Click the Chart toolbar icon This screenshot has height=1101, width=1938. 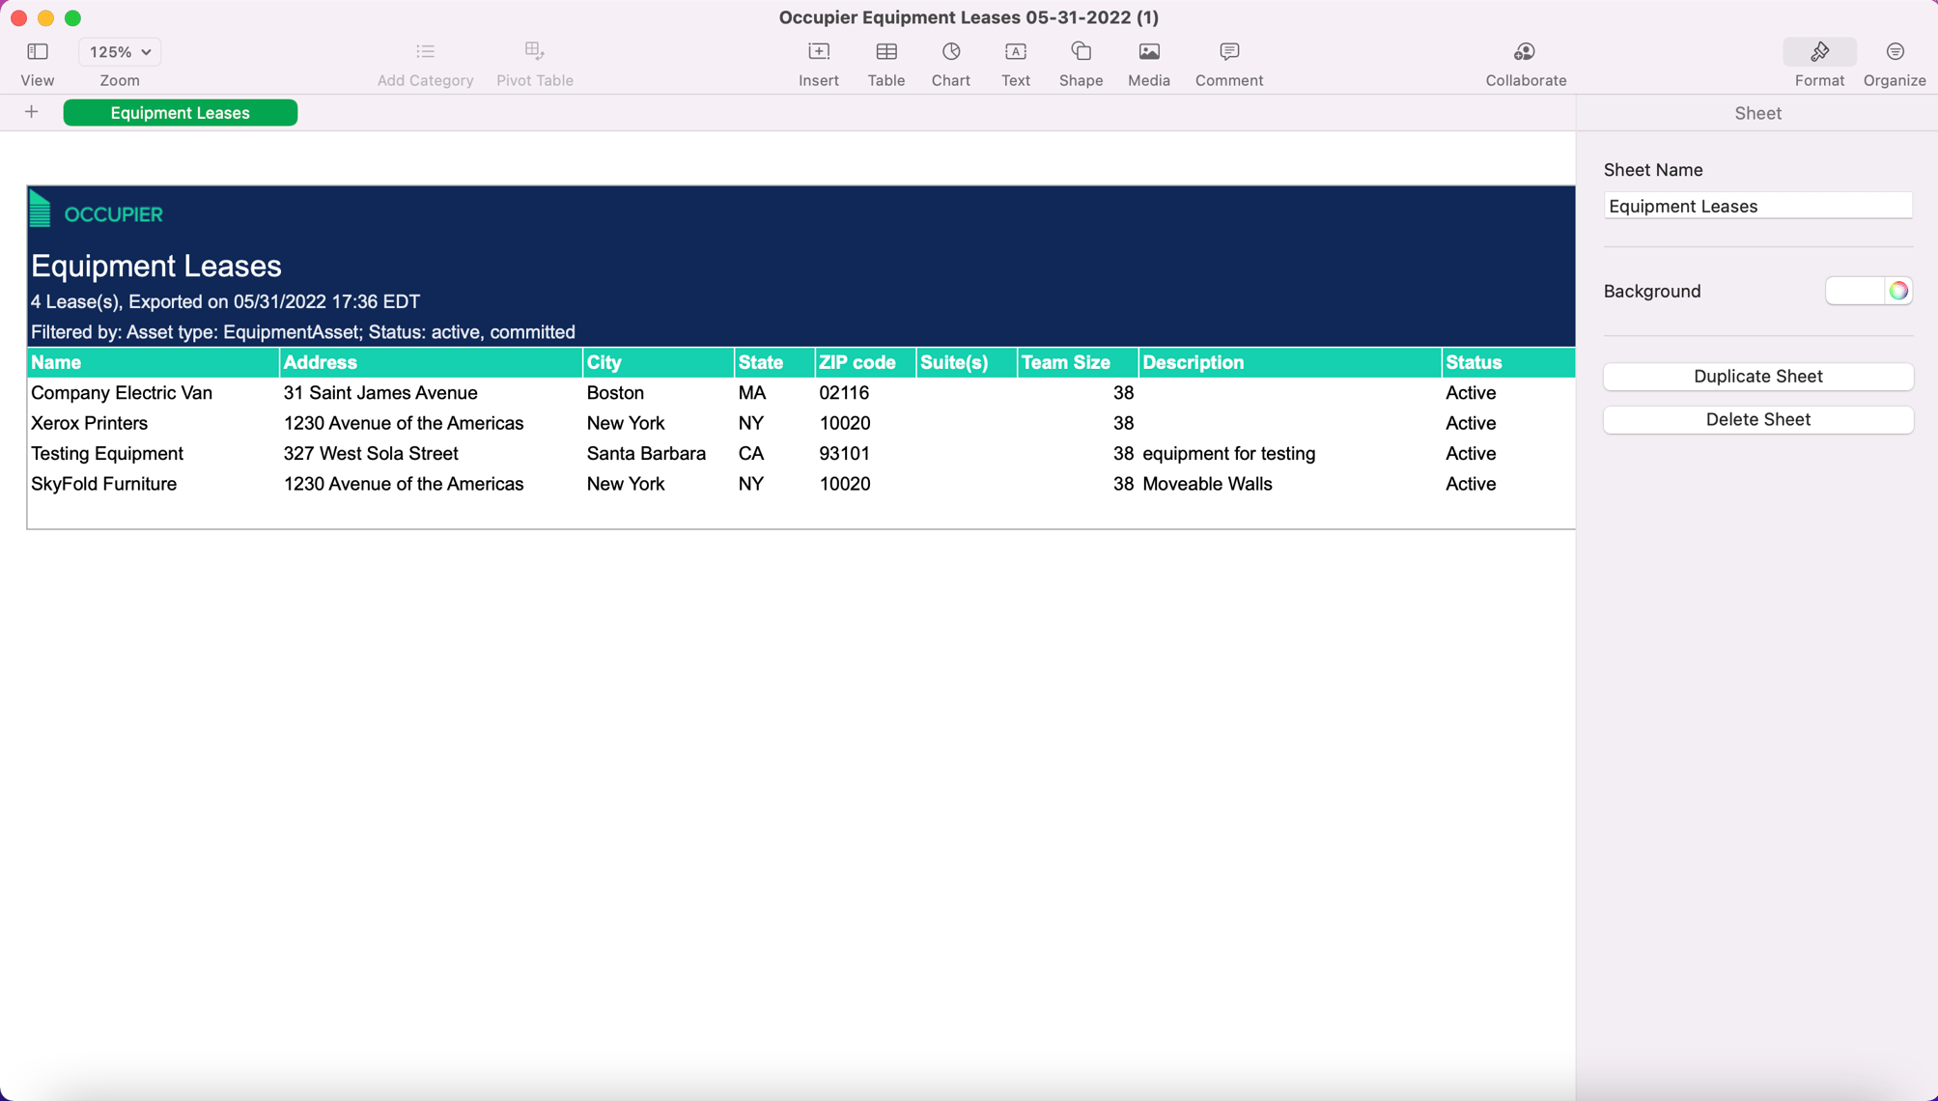click(x=950, y=51)
